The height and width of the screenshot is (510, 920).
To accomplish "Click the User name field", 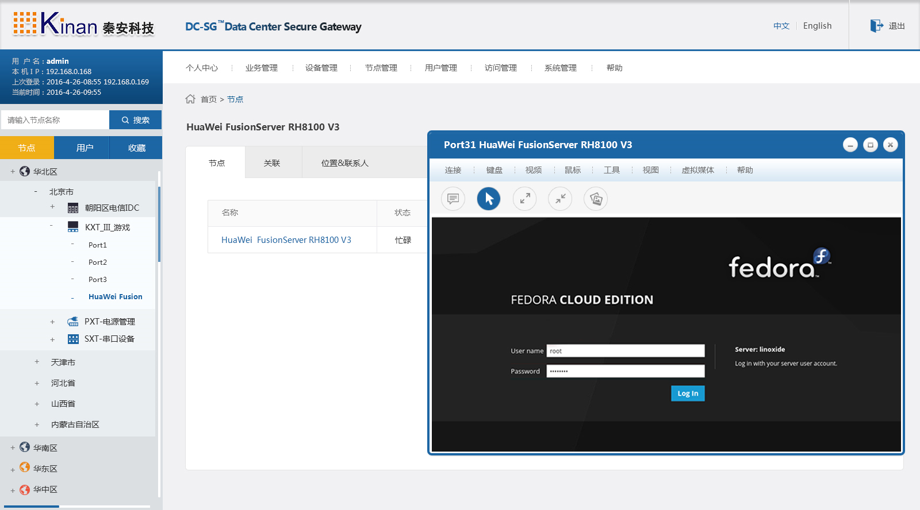I will 626,351.
